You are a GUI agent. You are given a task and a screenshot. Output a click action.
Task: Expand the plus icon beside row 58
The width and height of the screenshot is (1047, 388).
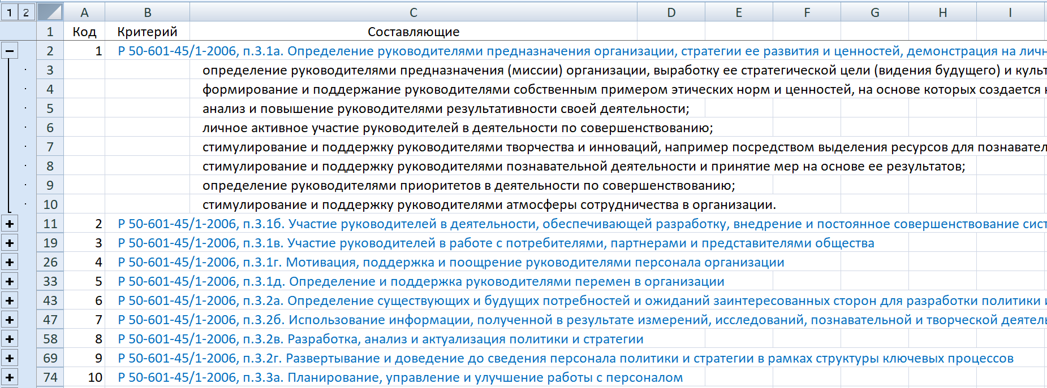pos(9,339)
